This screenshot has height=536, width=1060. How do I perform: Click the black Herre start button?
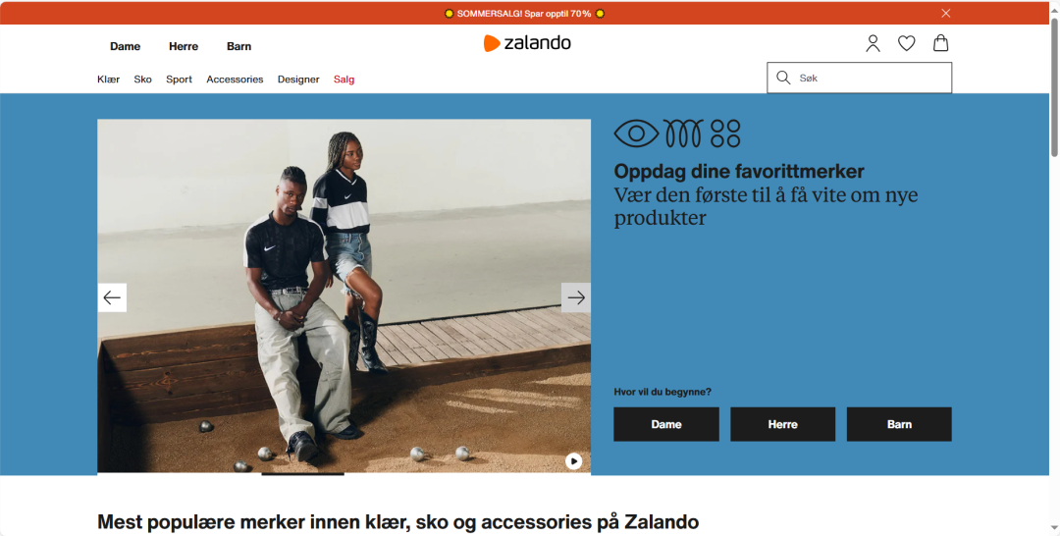[x=783, y=424]
